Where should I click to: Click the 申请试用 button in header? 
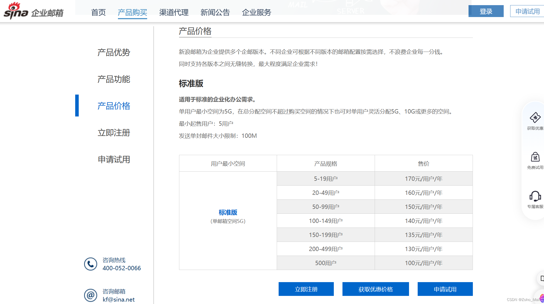tap(527, 11)
